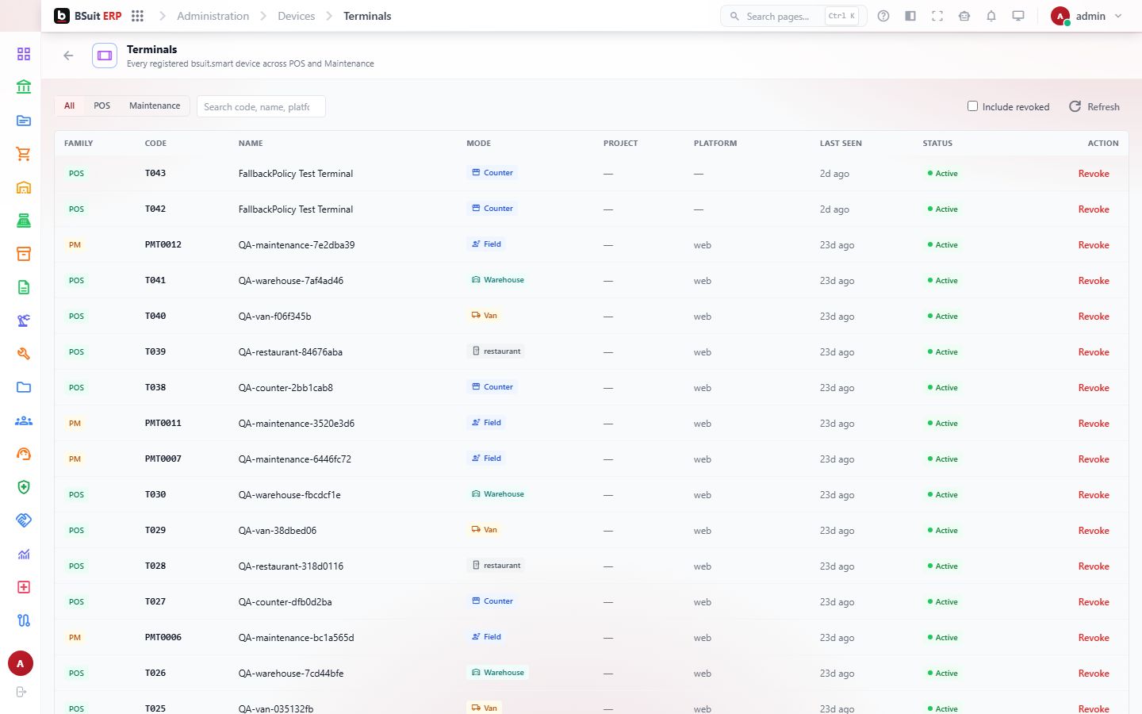
Task: Expand the admin user menu
Action: tap(1086, 16)
